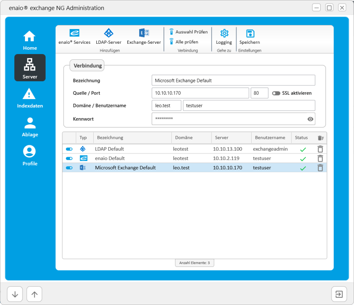Go to the Home section

click(30, 41)
